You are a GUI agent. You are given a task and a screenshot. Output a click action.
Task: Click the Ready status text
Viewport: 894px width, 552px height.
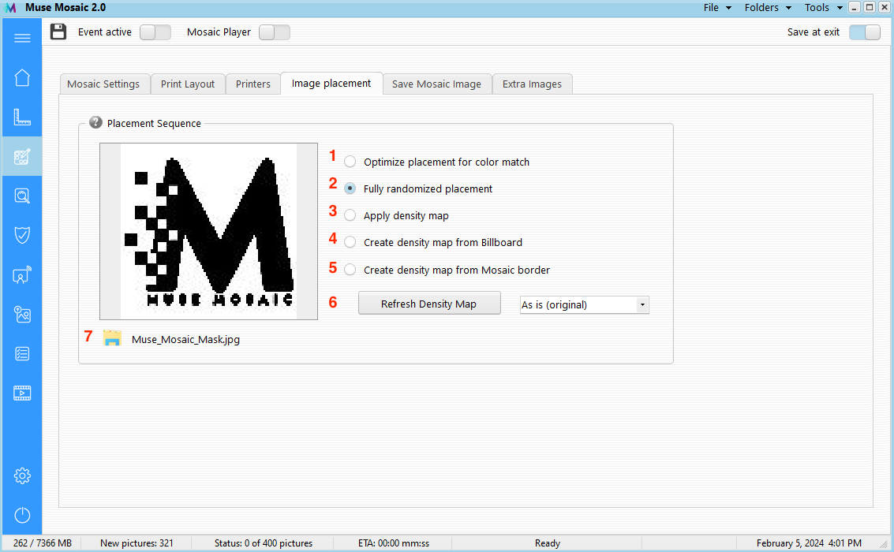pyautogui.click(x=548, y=543)
